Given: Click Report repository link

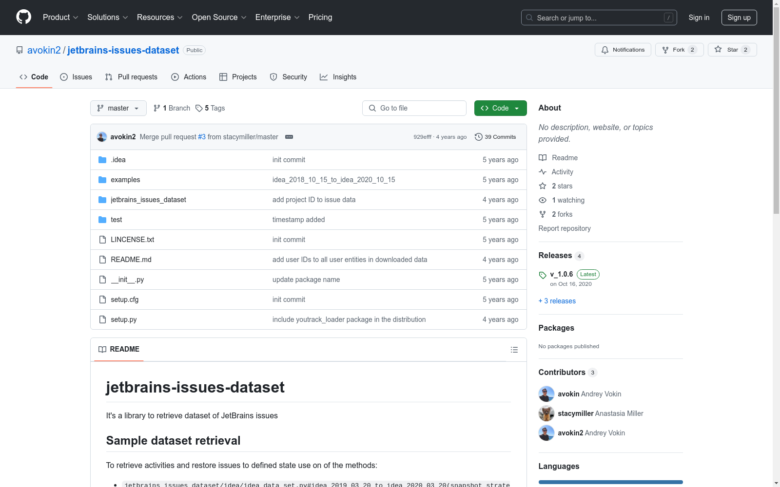Looking at the screenshot, I should 565,228.
